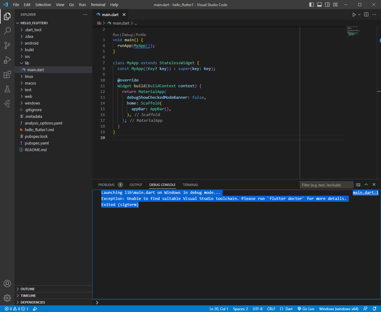Image resolution: width=381 pixels, height=312 pixels.
Task: Expand the build folder
Action: point(53,50)
